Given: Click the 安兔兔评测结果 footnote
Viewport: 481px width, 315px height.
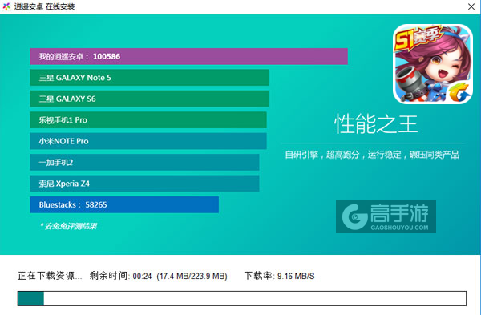Looking at the screenshot, I should click(68, 226).
